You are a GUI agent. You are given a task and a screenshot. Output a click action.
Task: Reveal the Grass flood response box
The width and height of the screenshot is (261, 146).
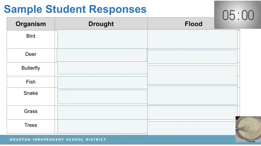pos(193,113)
